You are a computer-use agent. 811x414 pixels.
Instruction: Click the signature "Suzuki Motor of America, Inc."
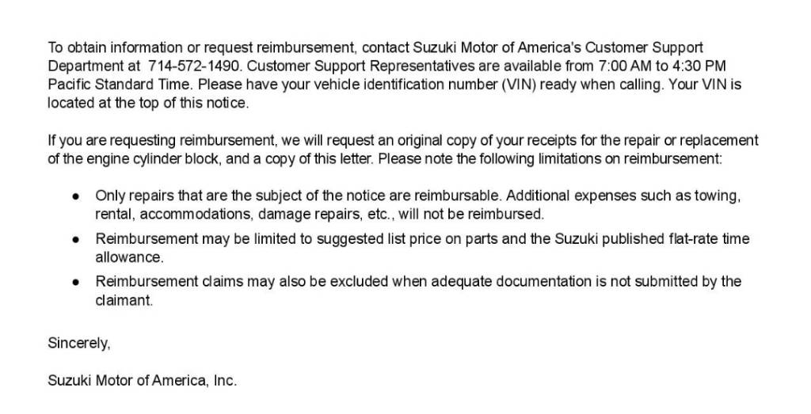[143, 381]
